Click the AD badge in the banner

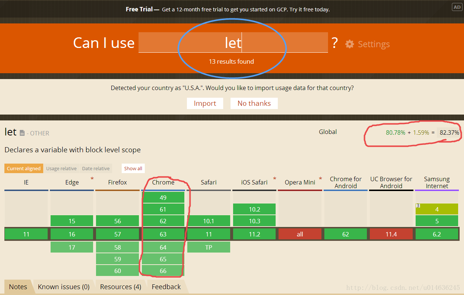coord(457,7)
